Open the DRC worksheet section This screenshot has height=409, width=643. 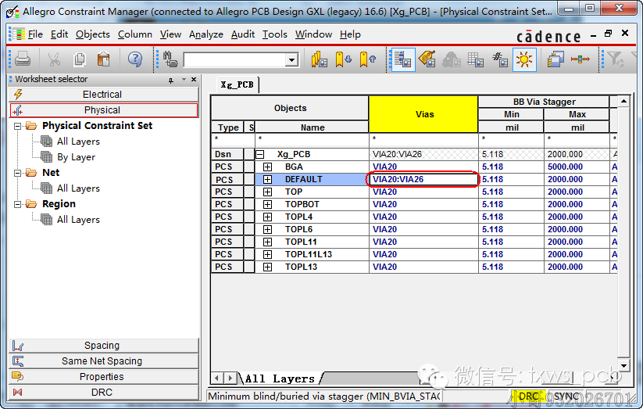click(103, 392)
